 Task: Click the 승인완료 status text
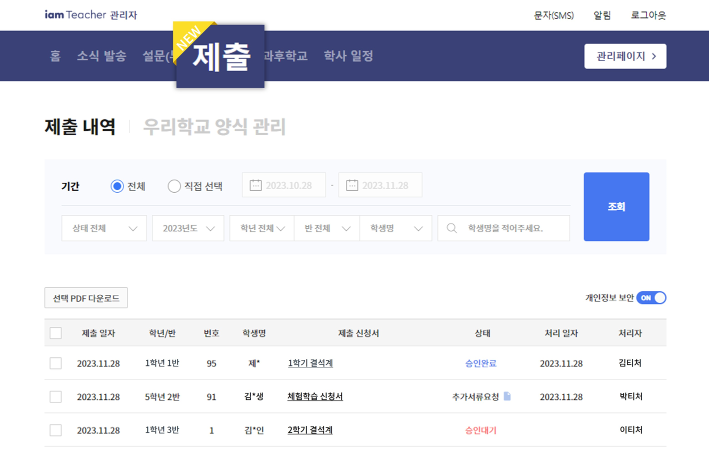point(481,363)
